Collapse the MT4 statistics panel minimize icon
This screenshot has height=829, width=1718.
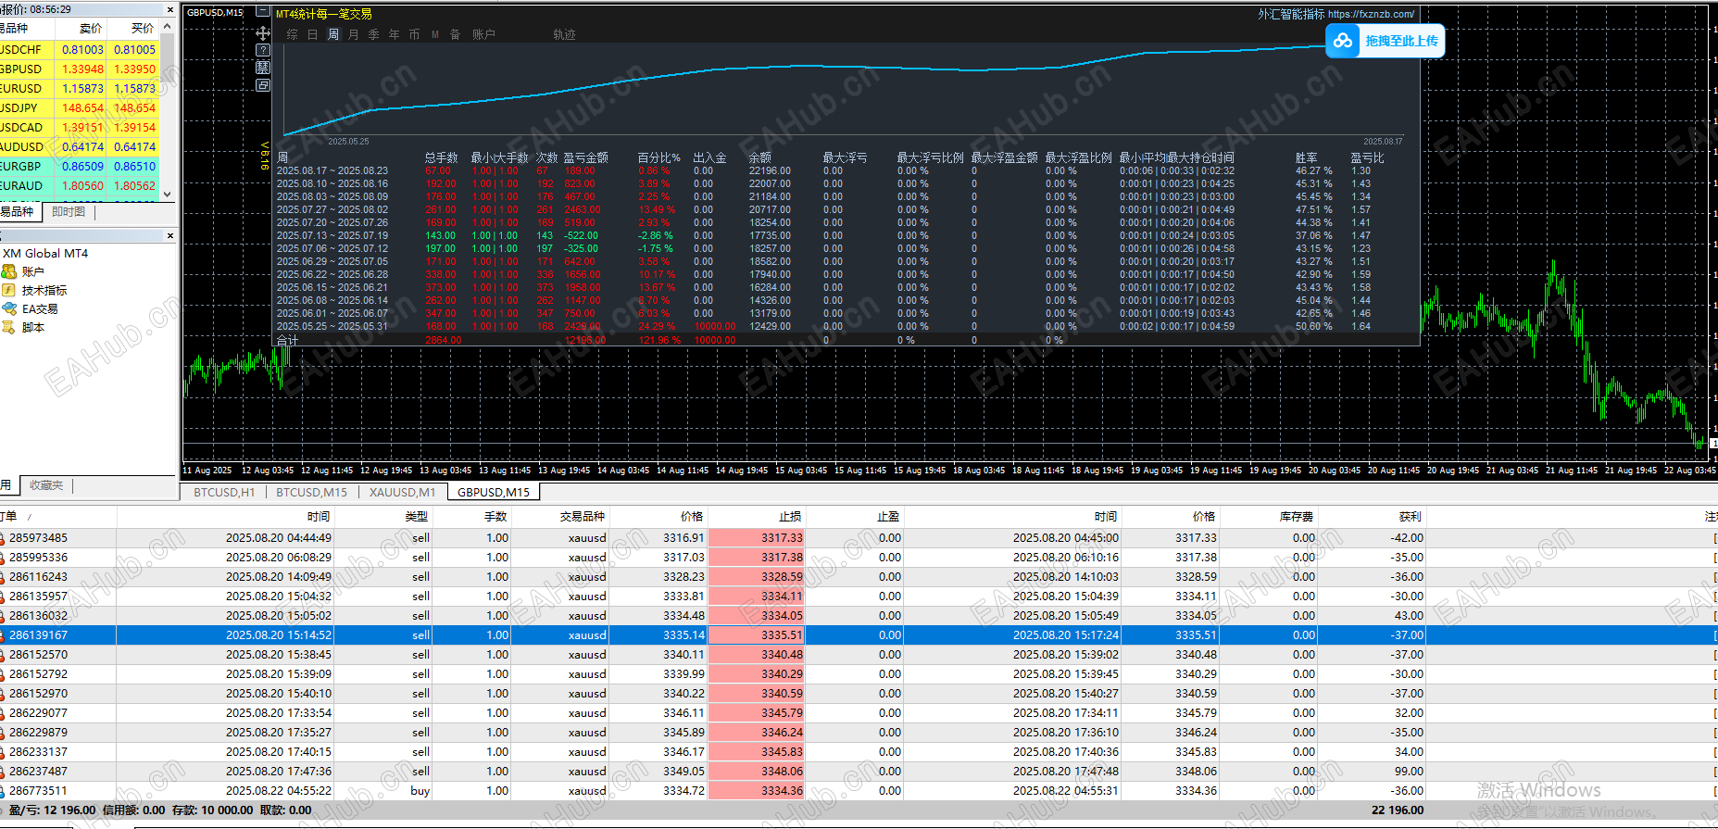pos(263,13)
